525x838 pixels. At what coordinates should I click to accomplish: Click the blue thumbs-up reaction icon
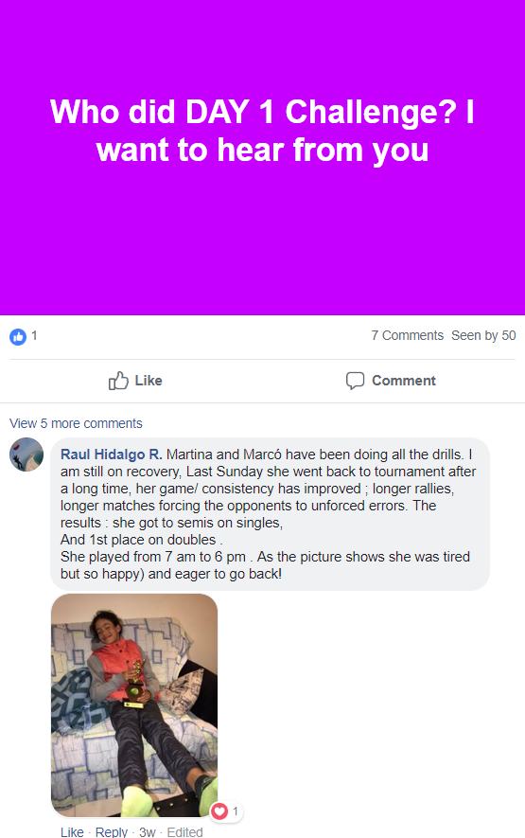[x=18, y=336]
